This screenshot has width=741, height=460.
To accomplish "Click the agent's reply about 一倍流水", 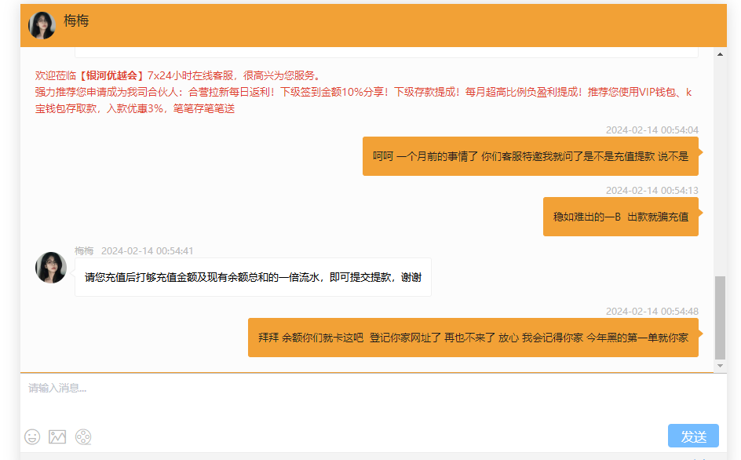I will (253, 278).
